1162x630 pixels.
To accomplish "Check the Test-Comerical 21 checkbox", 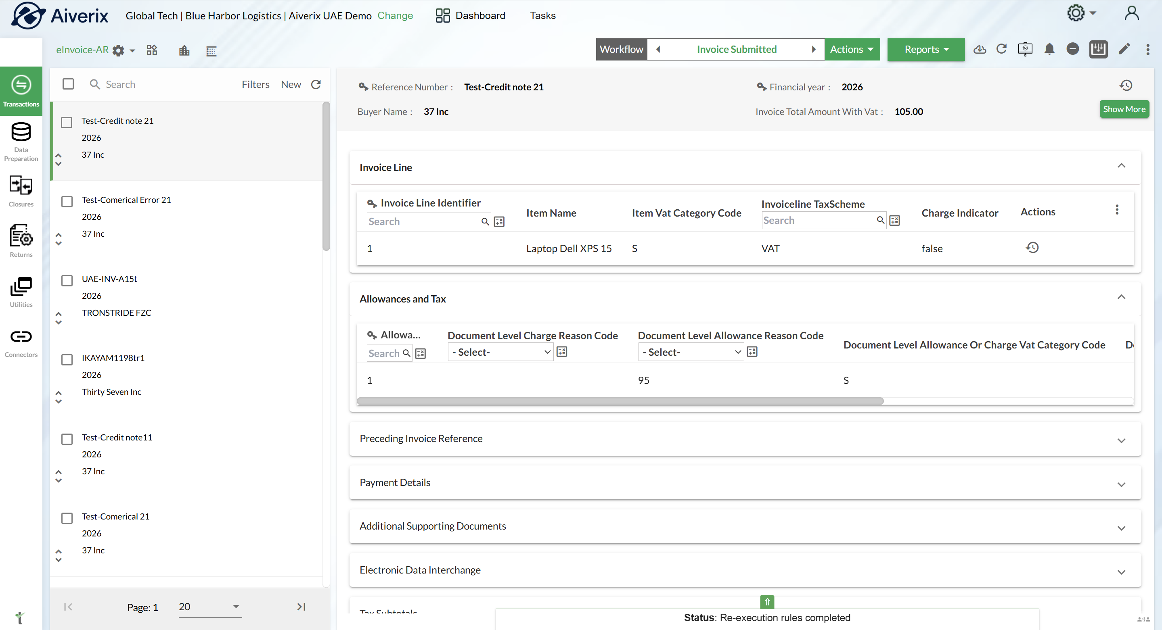I will (67, 518).
